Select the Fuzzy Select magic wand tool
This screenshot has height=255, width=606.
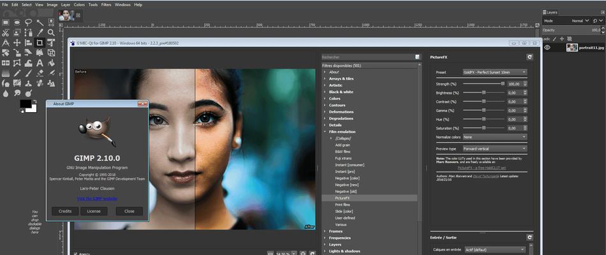click(40, 22)
